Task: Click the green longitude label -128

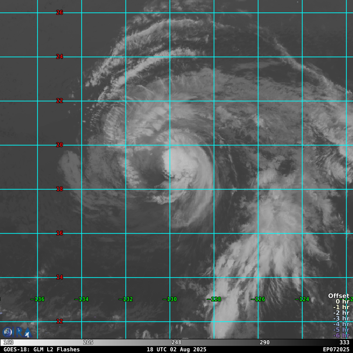Action: 214,299
